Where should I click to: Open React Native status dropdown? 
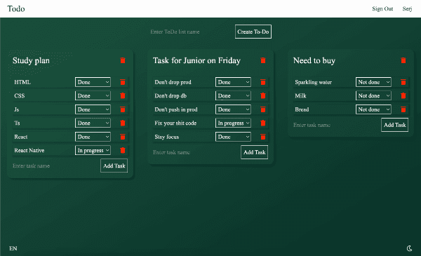[x=93, y=150]
